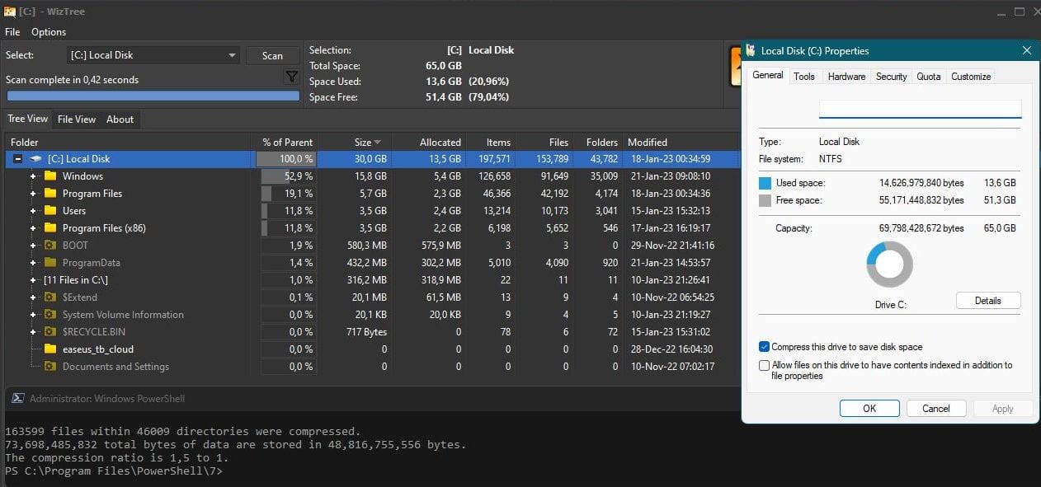Click the Scan button
Viewport: 1041px width, 487px height.
[x=272, y=55]
